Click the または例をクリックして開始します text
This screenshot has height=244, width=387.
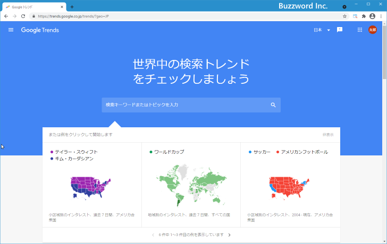click(81, 135)
